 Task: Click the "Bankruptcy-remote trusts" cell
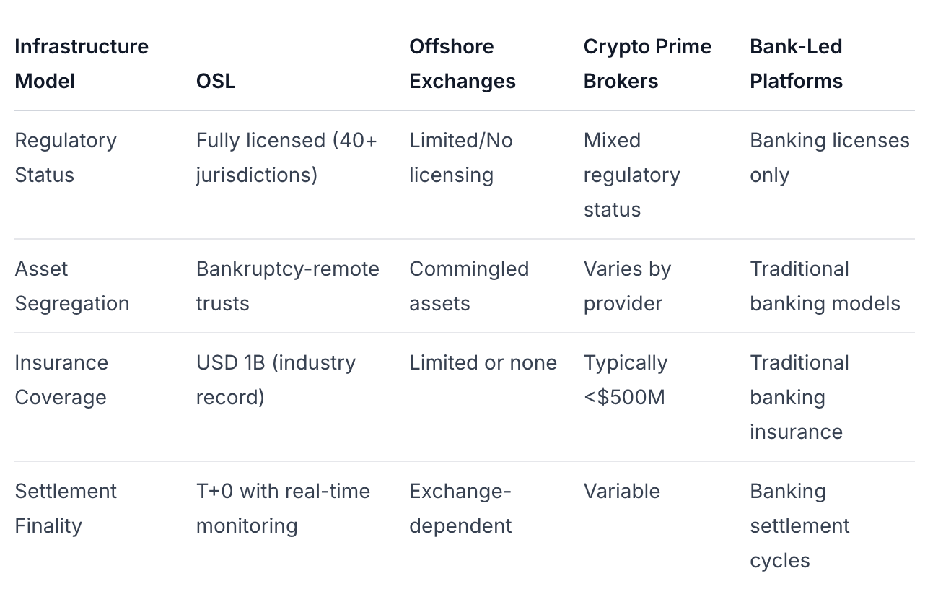(287, 286)
